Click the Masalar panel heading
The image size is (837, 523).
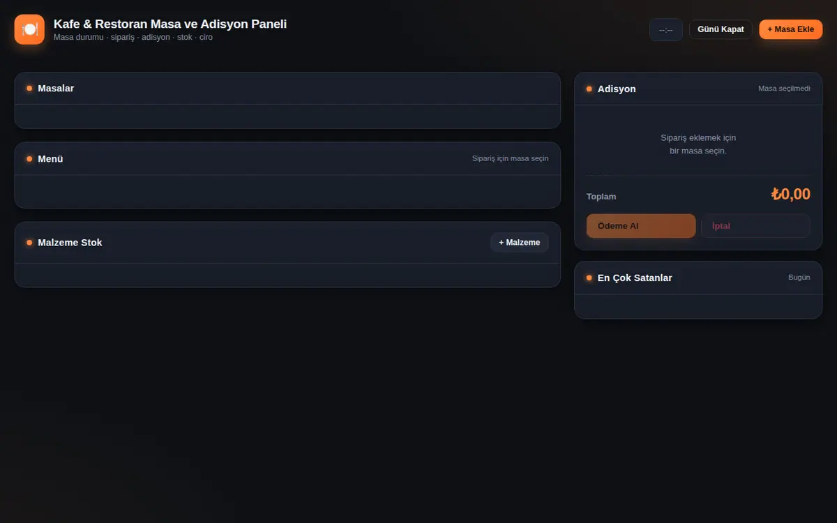coord(56,89)
